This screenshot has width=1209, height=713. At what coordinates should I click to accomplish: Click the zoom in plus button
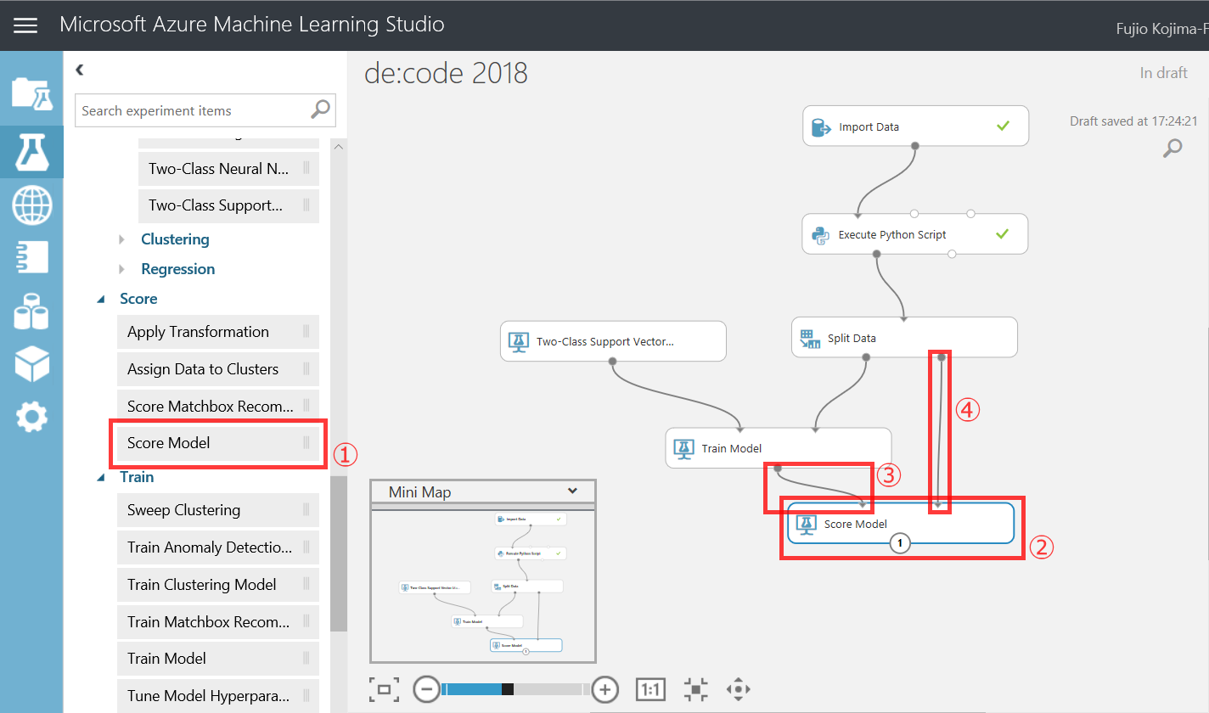click(x=604, y=689)
